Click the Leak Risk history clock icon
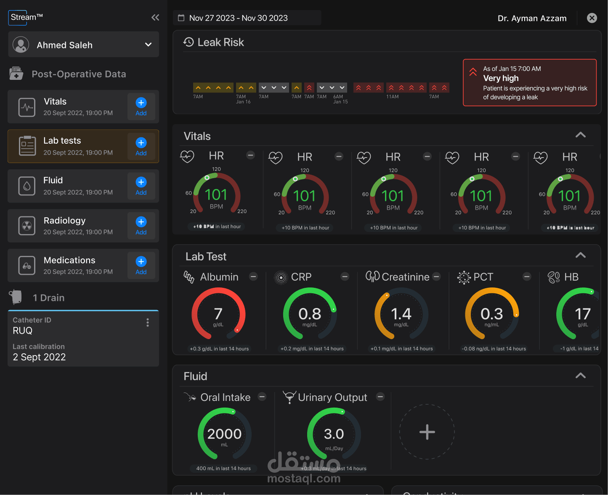Screen dimensions: 608x495 (x=189, y=42)
